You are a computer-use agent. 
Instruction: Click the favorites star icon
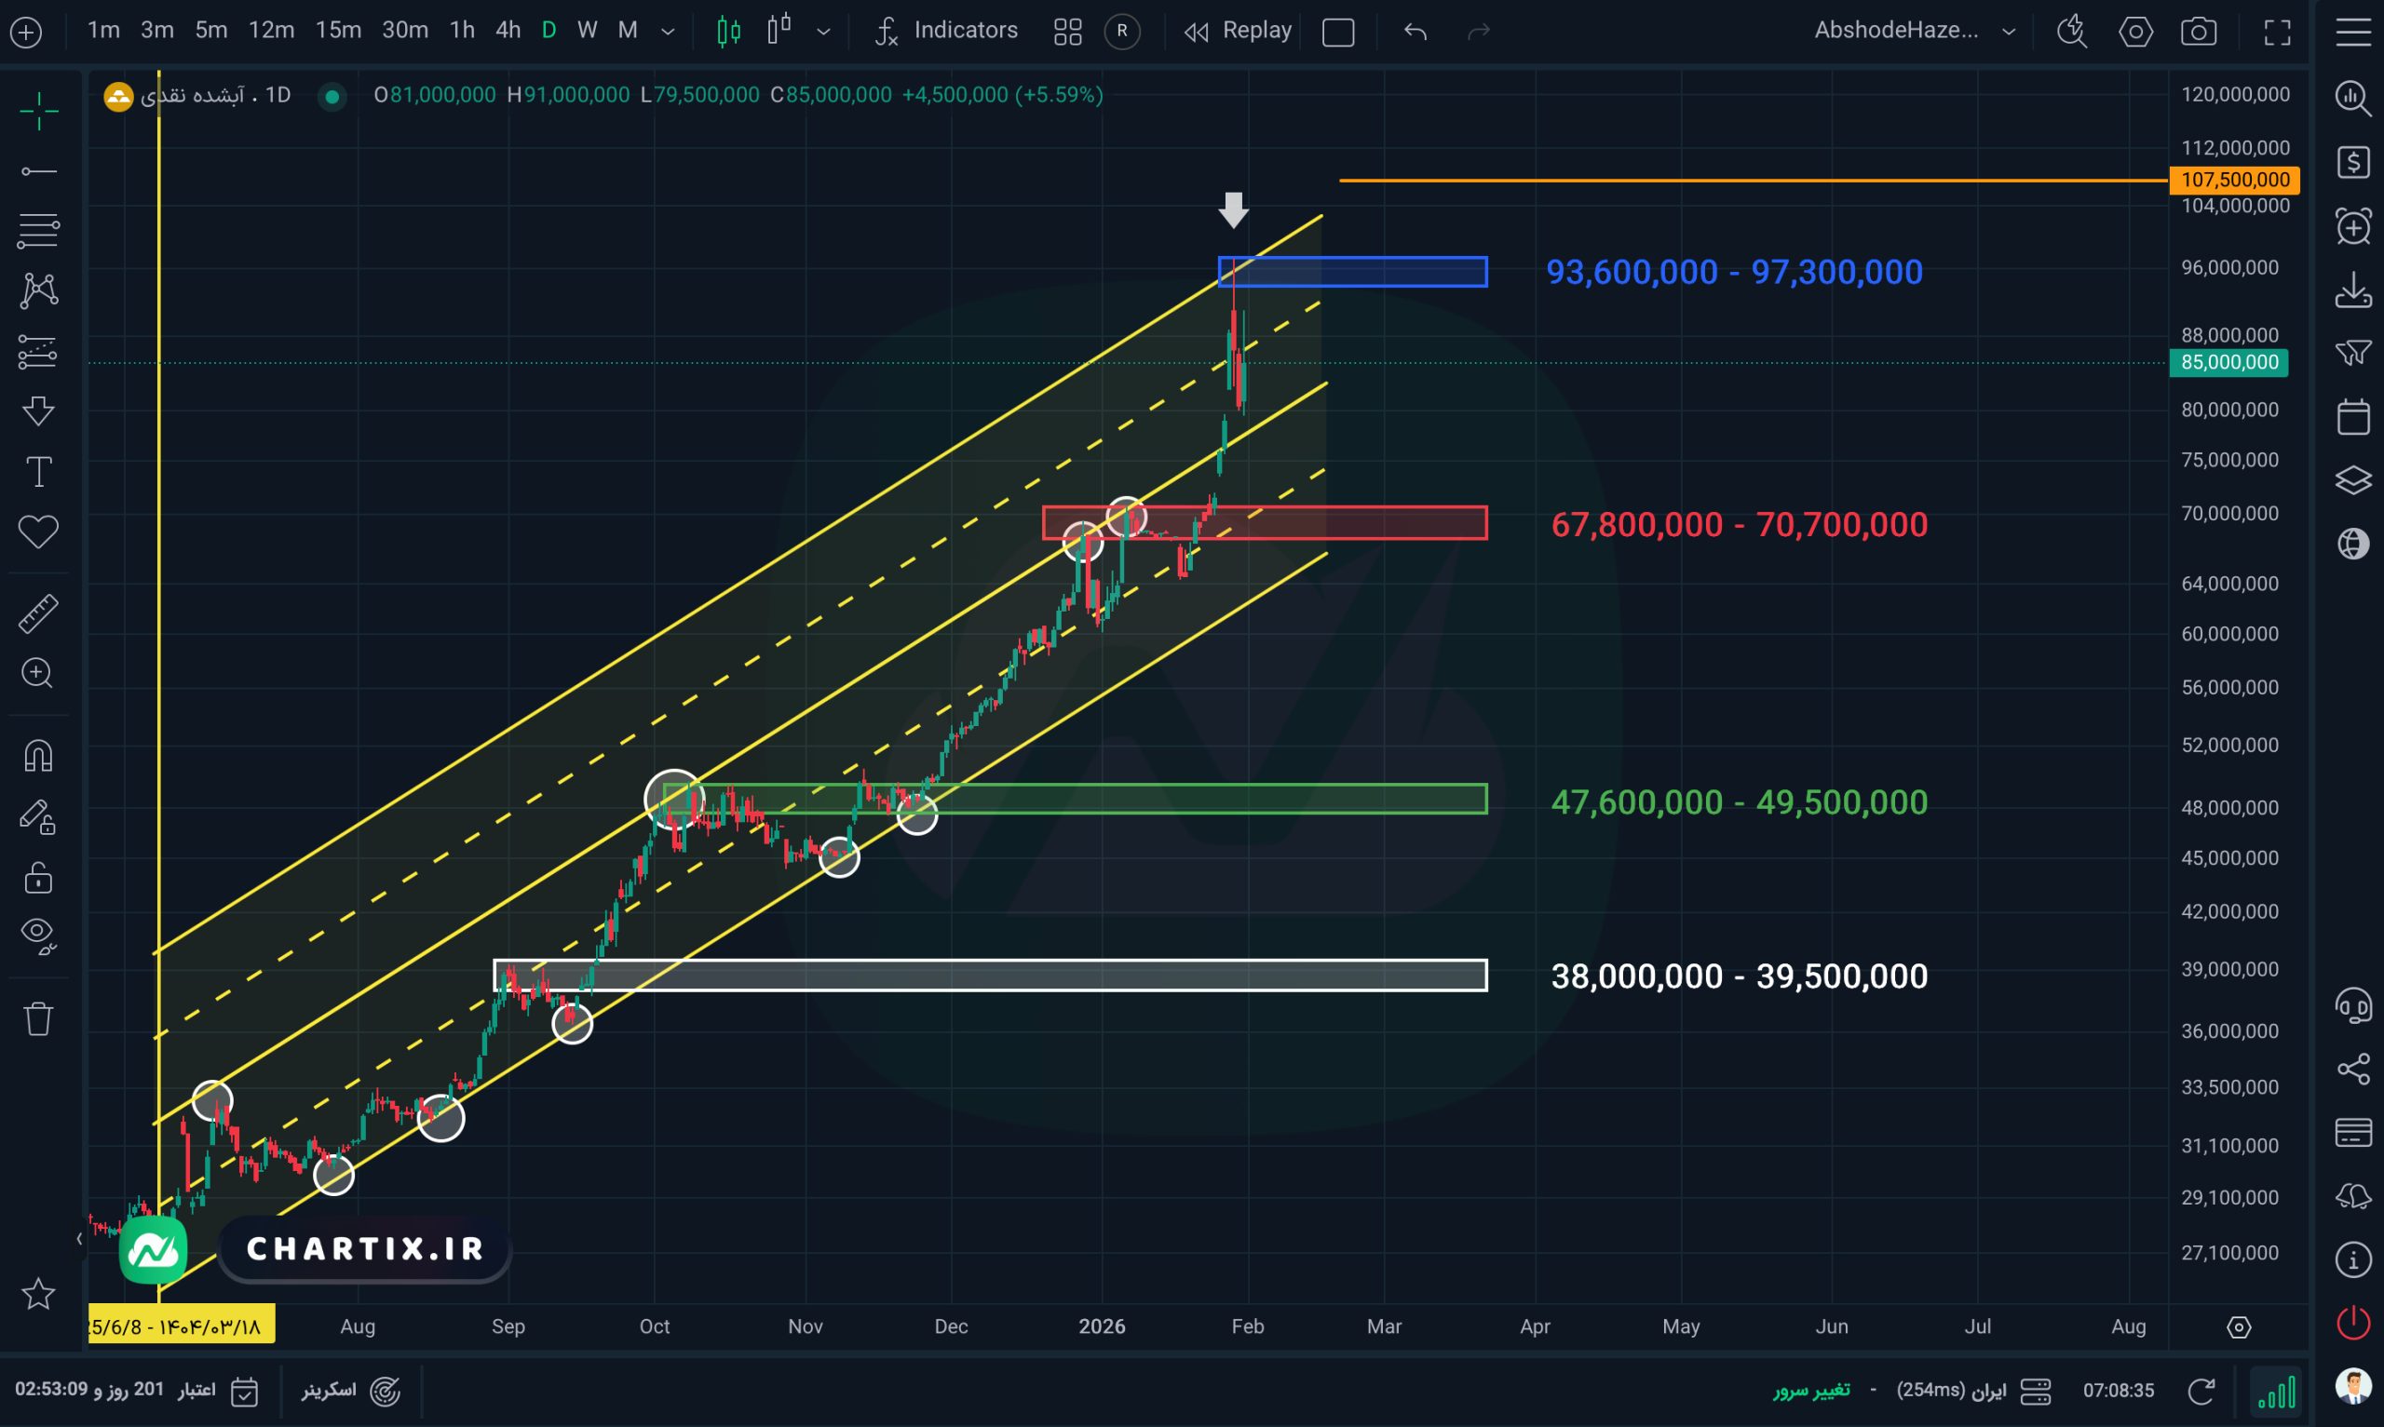tap(38, 1293)
